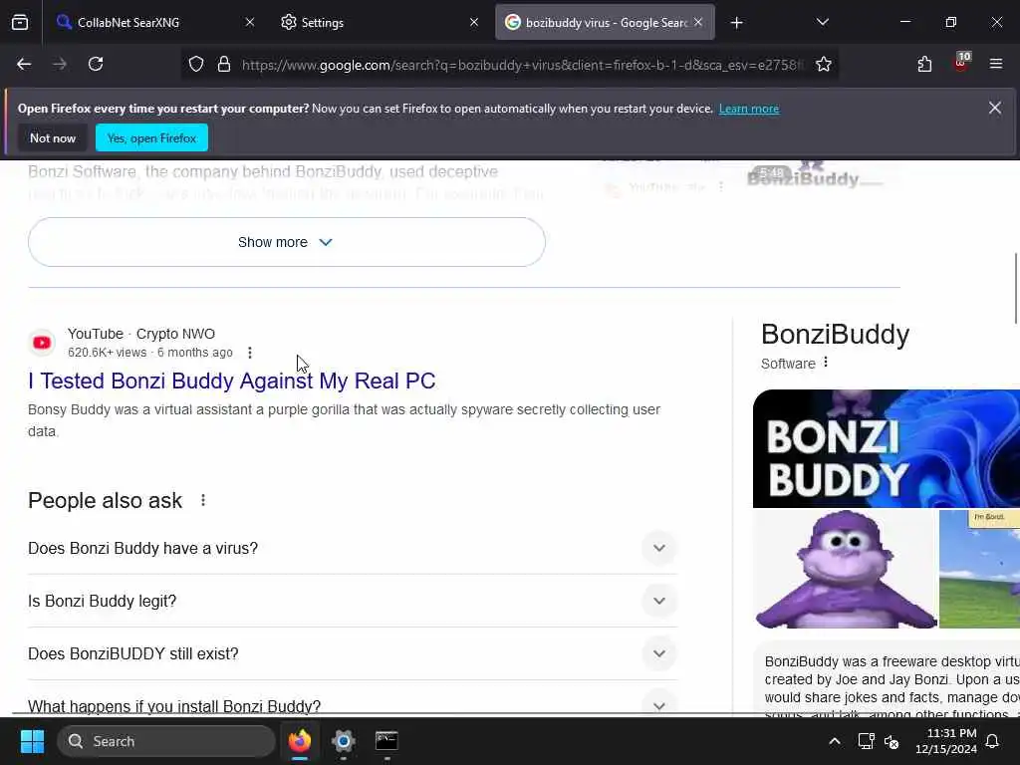
Task: Click the Not now button
Action: [53, 137]
